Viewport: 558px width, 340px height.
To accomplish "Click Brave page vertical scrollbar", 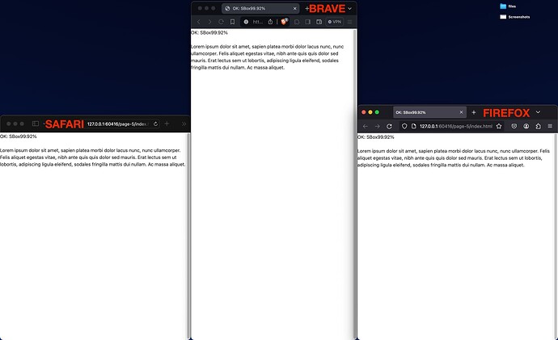I will tap(354, 184).
